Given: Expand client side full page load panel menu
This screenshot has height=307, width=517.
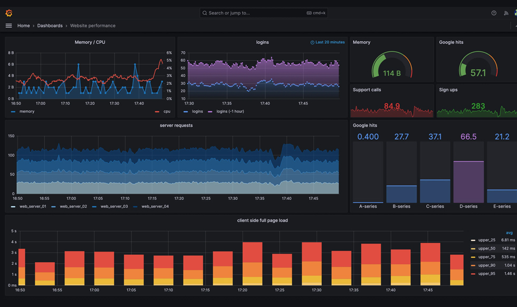Looking at the screenshot, I should (x=262, y=220).
